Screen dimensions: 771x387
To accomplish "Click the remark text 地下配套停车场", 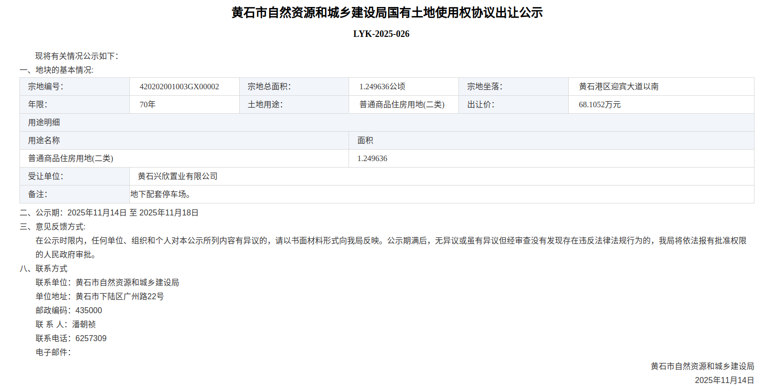I will click(x=160, y=194).
